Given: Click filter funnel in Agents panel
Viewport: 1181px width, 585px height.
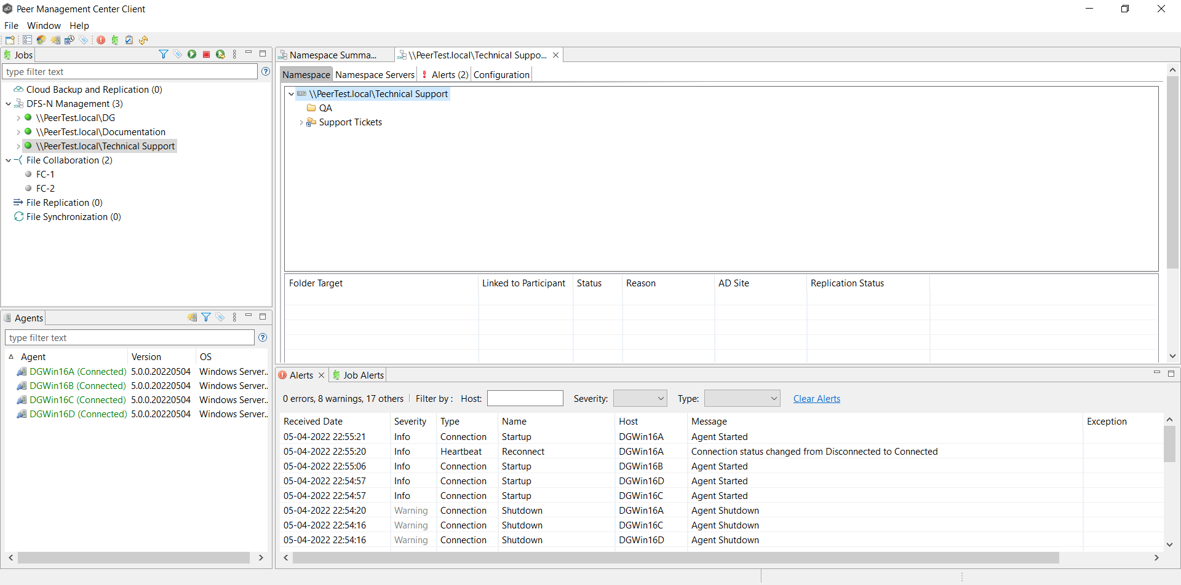Looking at the screenshot, I should (206, 317).
